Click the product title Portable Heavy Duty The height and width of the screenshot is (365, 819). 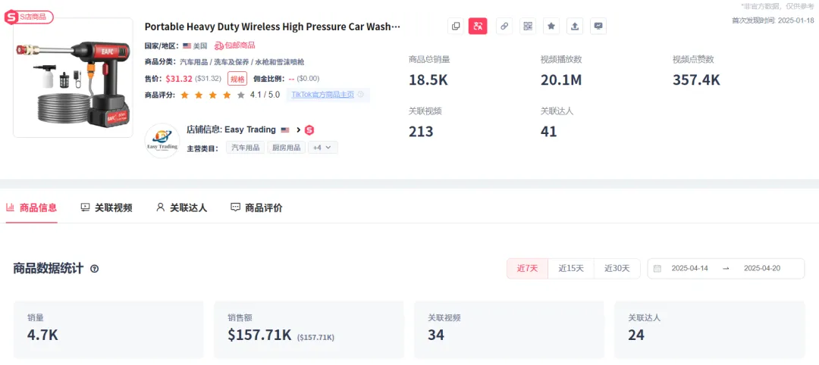(272, 27)
